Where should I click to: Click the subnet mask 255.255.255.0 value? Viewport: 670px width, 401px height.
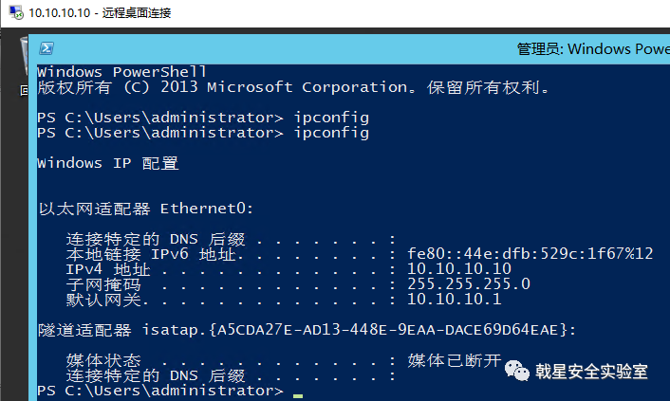tap(468, 284)
